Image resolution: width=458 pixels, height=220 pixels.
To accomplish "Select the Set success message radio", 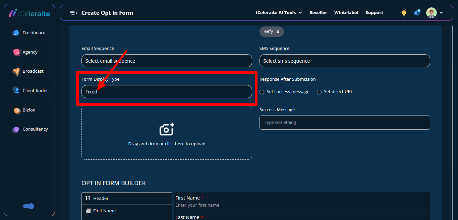I will tap(262, 92).
